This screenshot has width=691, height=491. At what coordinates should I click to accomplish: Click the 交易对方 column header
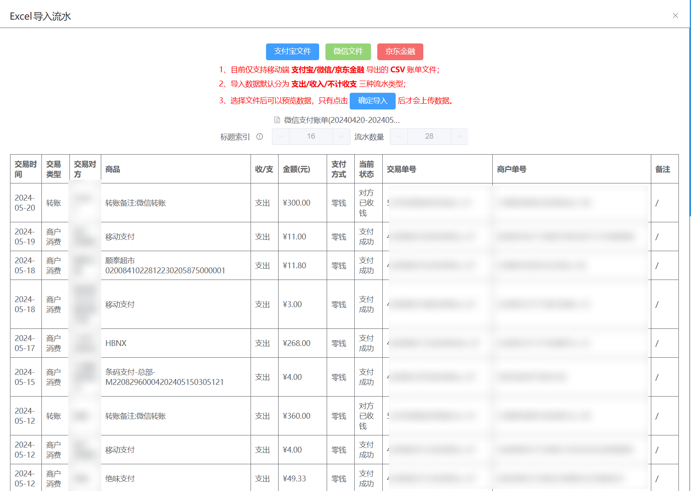point(85,169)
